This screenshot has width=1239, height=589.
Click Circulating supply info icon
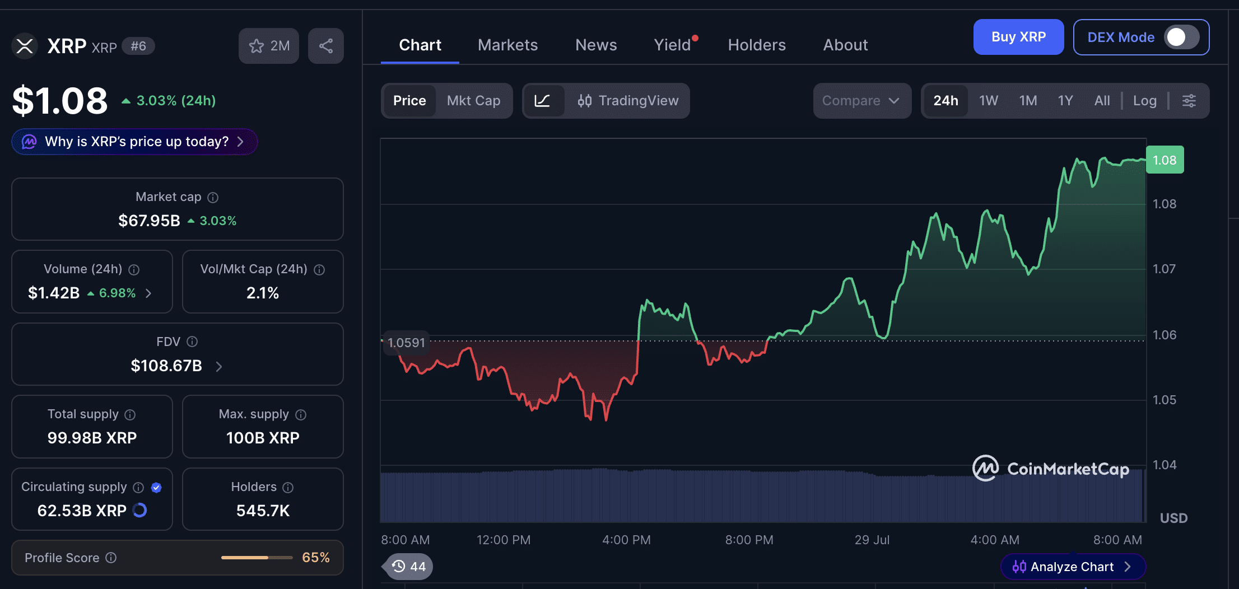pos(138,488)
